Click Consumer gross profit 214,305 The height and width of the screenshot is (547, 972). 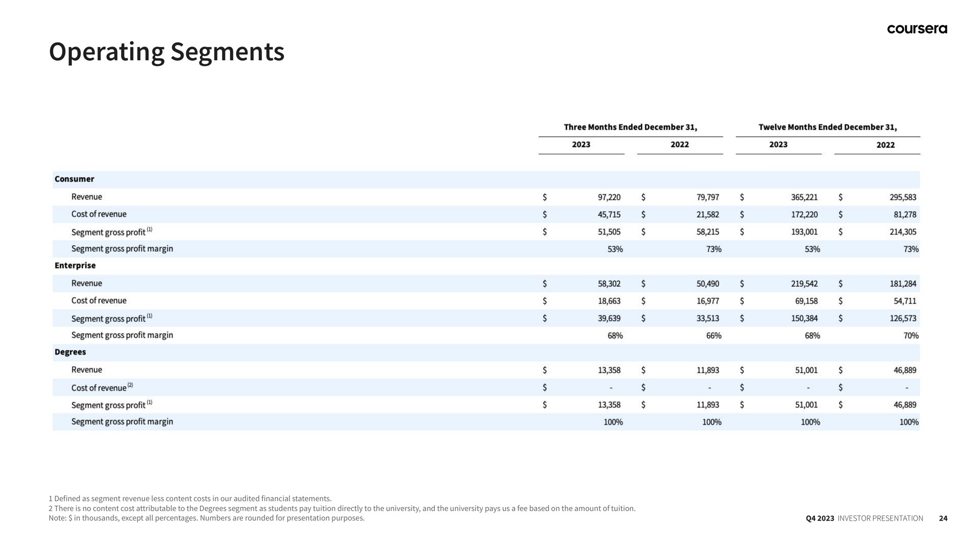(x=903, y=232)
